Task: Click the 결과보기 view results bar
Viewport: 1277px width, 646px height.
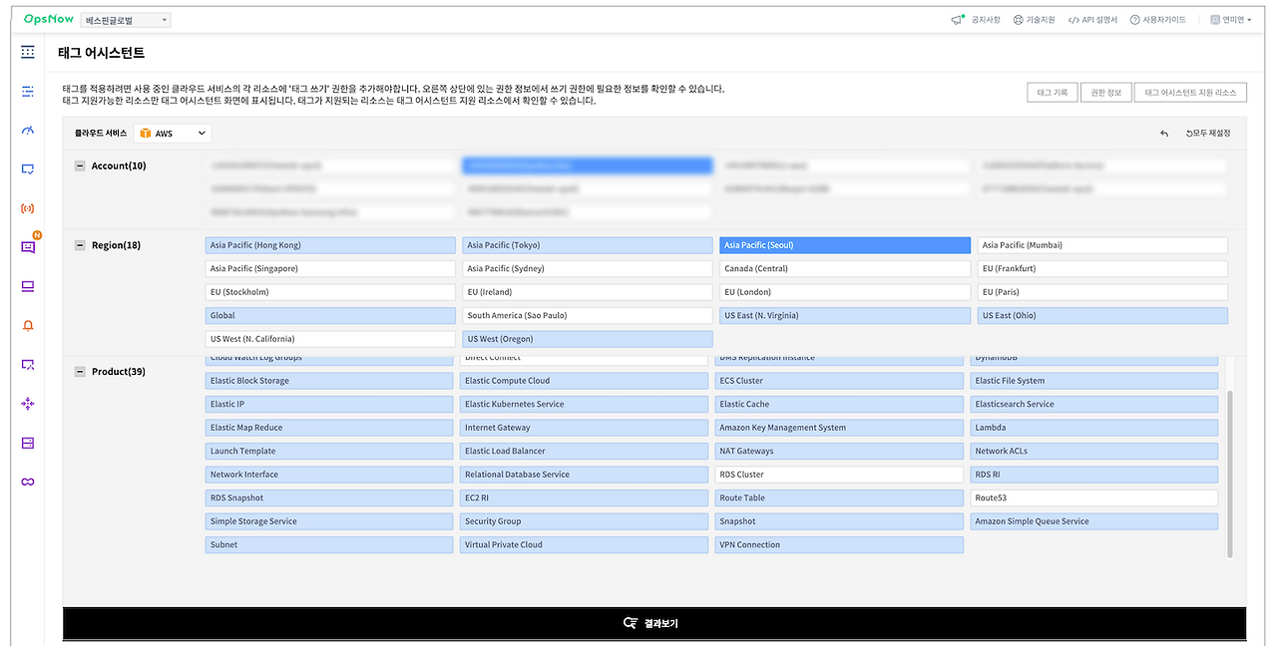Action: tap(654, 623)
